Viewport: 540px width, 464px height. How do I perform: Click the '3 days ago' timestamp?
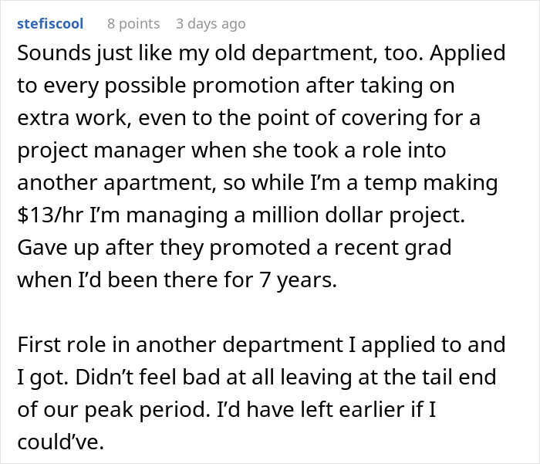(x=211, y=24)
